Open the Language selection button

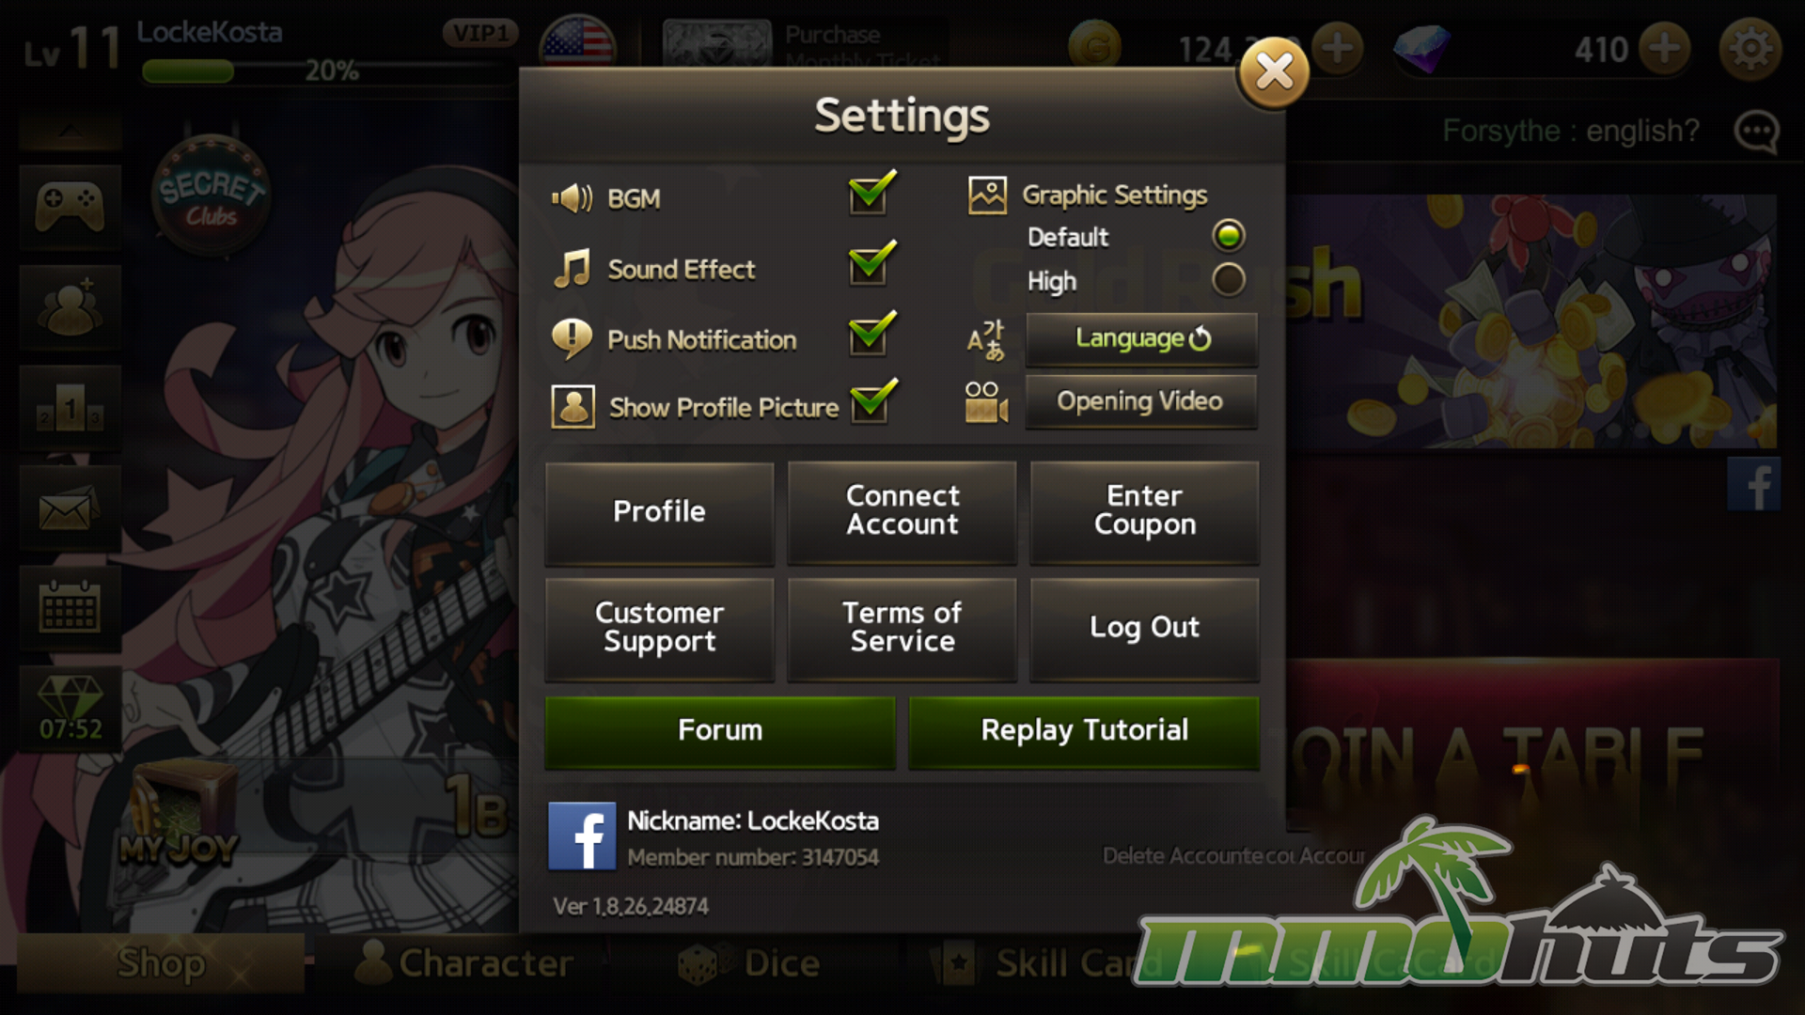point(1141,339)
